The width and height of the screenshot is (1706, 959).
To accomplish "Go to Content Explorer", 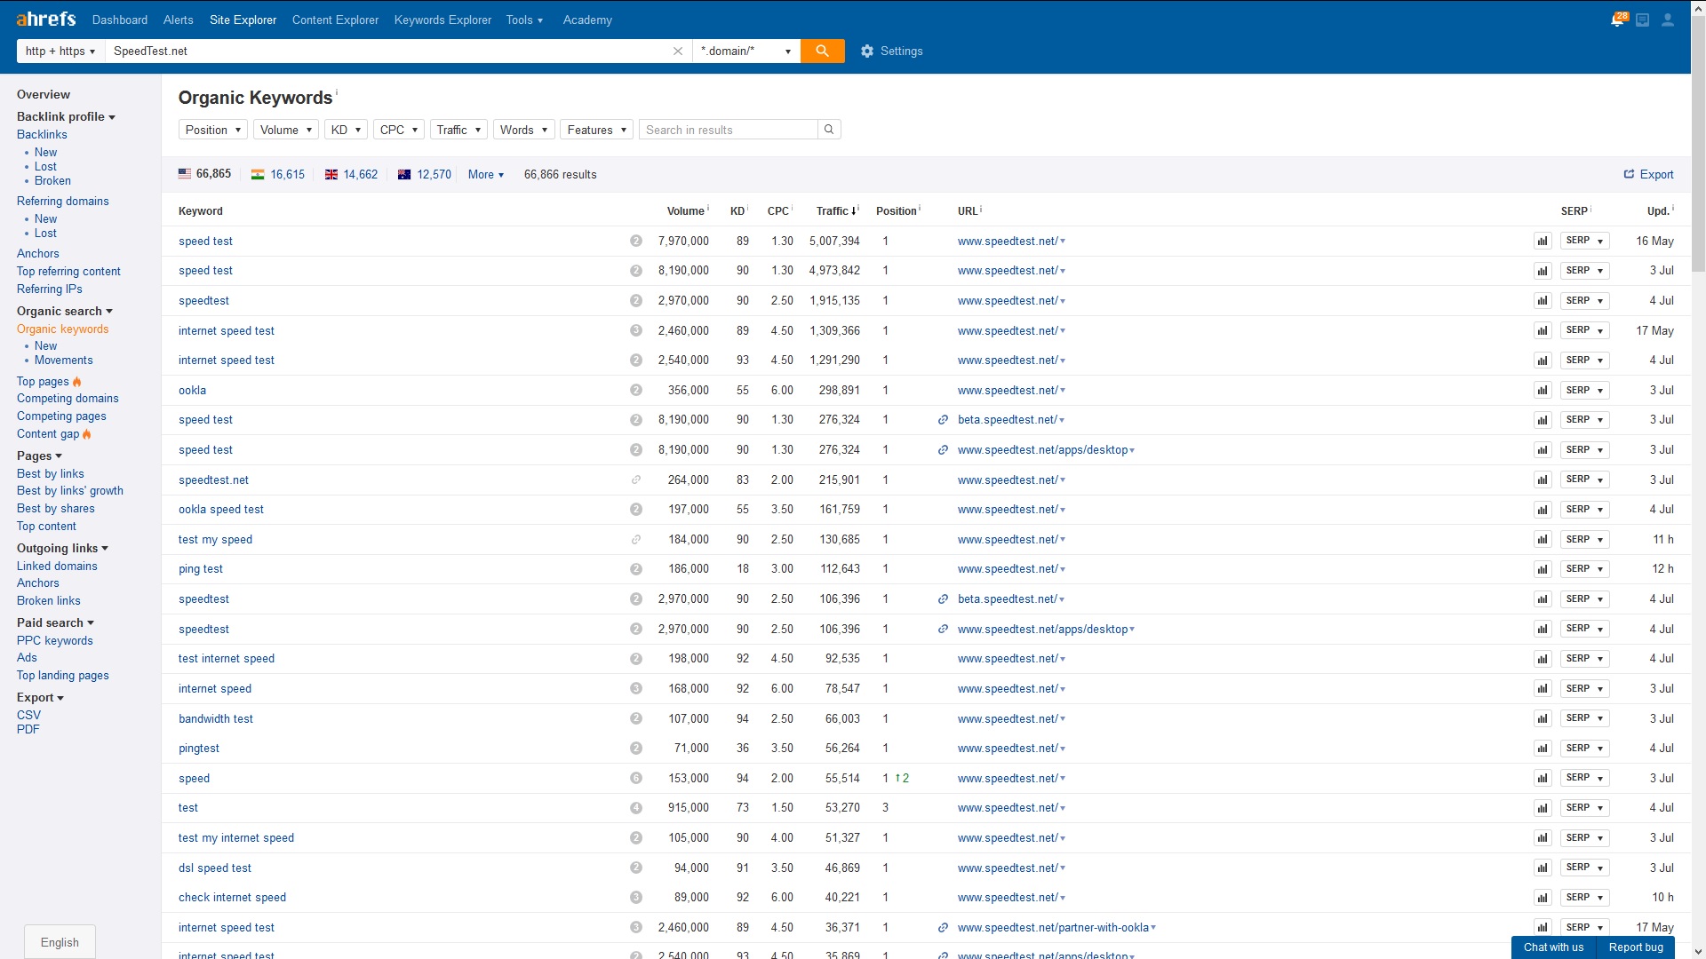I will click(x=335, y=20).
